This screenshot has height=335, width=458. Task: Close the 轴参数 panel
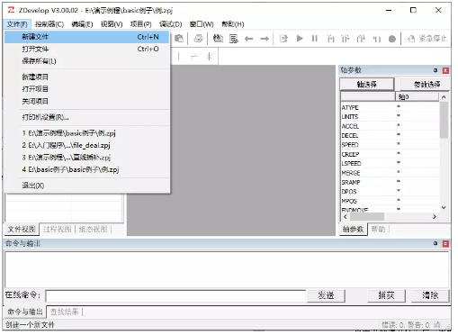click(445, 70)
